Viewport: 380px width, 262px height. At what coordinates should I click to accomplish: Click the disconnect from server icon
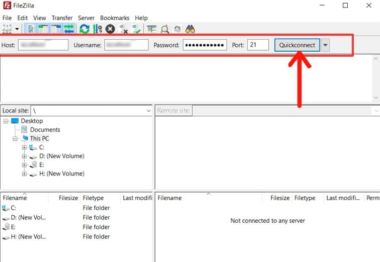click(123, 29)
